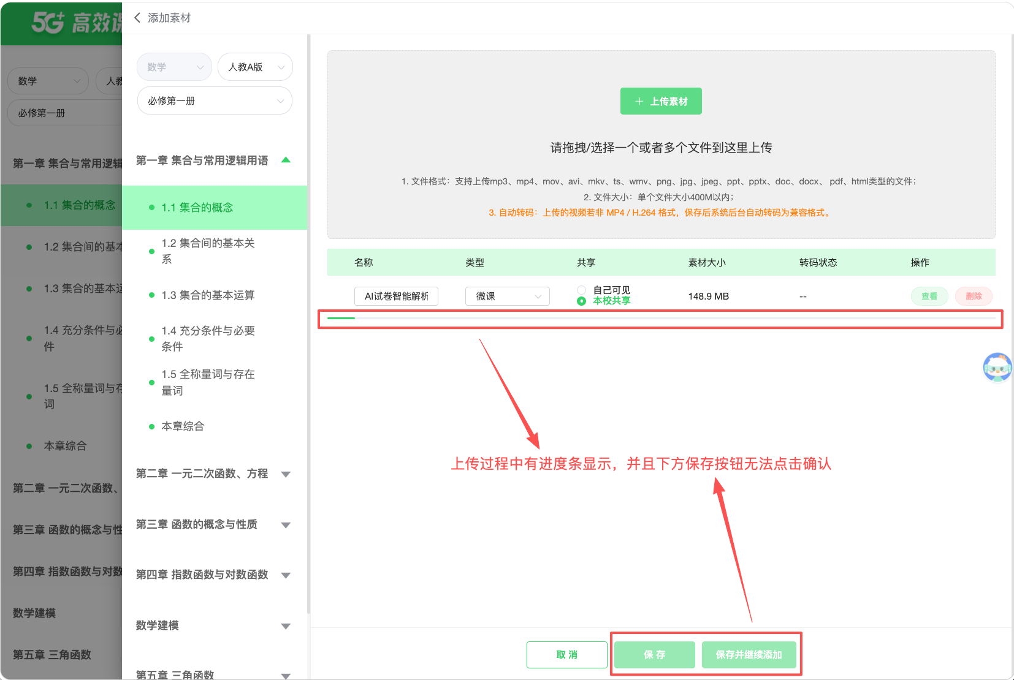The height and width of the screenshot is (680, 1014).
Task: Collapse 第一章 集合与常用逻辑用语 chapter
Action: [x=286, y=160]
